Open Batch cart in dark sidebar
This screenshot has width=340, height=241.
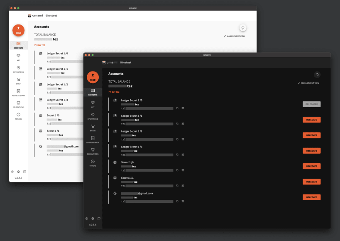coord(93,128)
